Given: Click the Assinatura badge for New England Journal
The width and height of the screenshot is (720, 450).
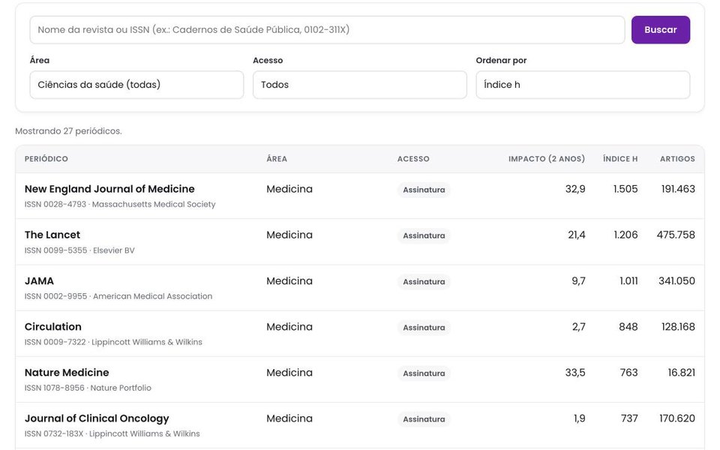Looking at the screenshot, I should [x=424, y=190].
